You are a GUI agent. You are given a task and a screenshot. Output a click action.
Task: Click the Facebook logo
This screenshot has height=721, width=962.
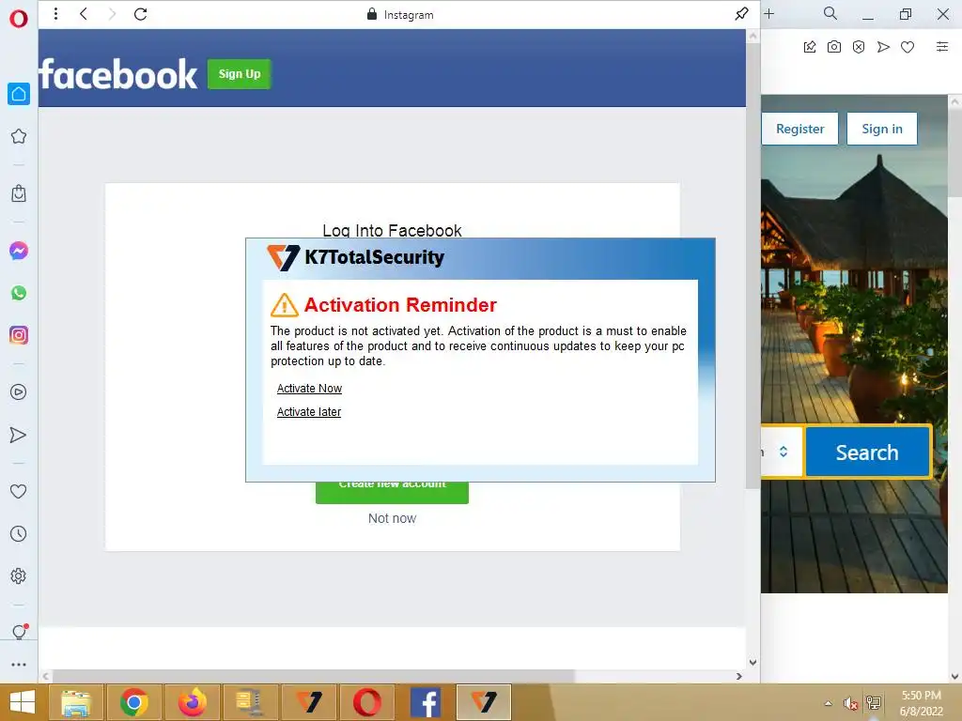tap(118, 74)
